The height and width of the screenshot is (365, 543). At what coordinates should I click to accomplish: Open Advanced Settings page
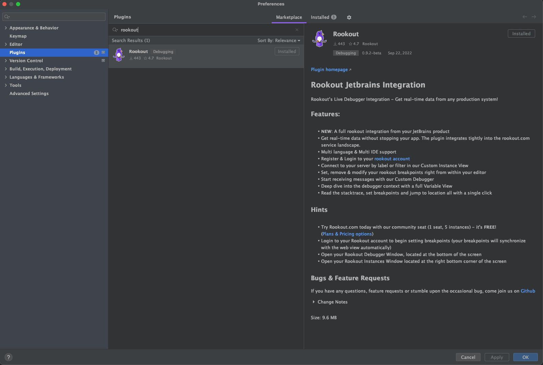pyautogui.click(x=29, y=93)
